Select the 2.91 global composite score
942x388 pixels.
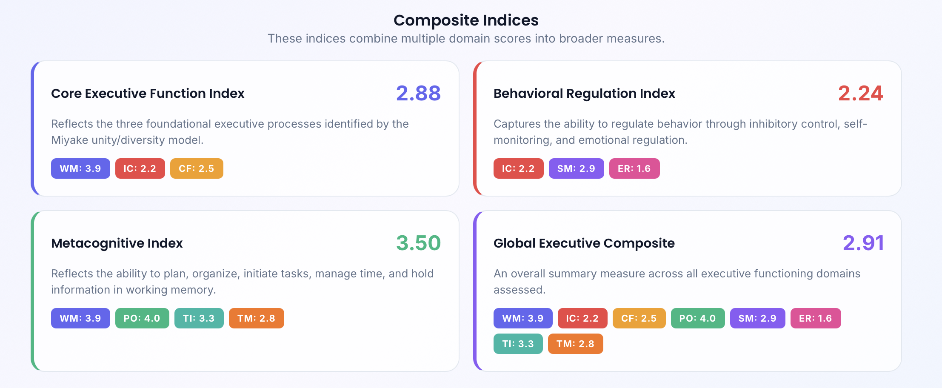tap(863, 243)
